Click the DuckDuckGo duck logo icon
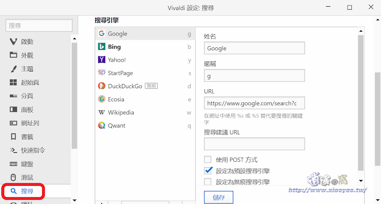The height and width of the screenshot is (204, 381). (x=102, y=86)
